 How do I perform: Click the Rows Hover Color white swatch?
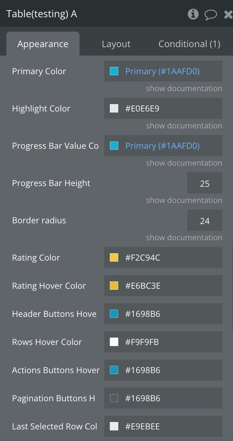tap(114, 342)
